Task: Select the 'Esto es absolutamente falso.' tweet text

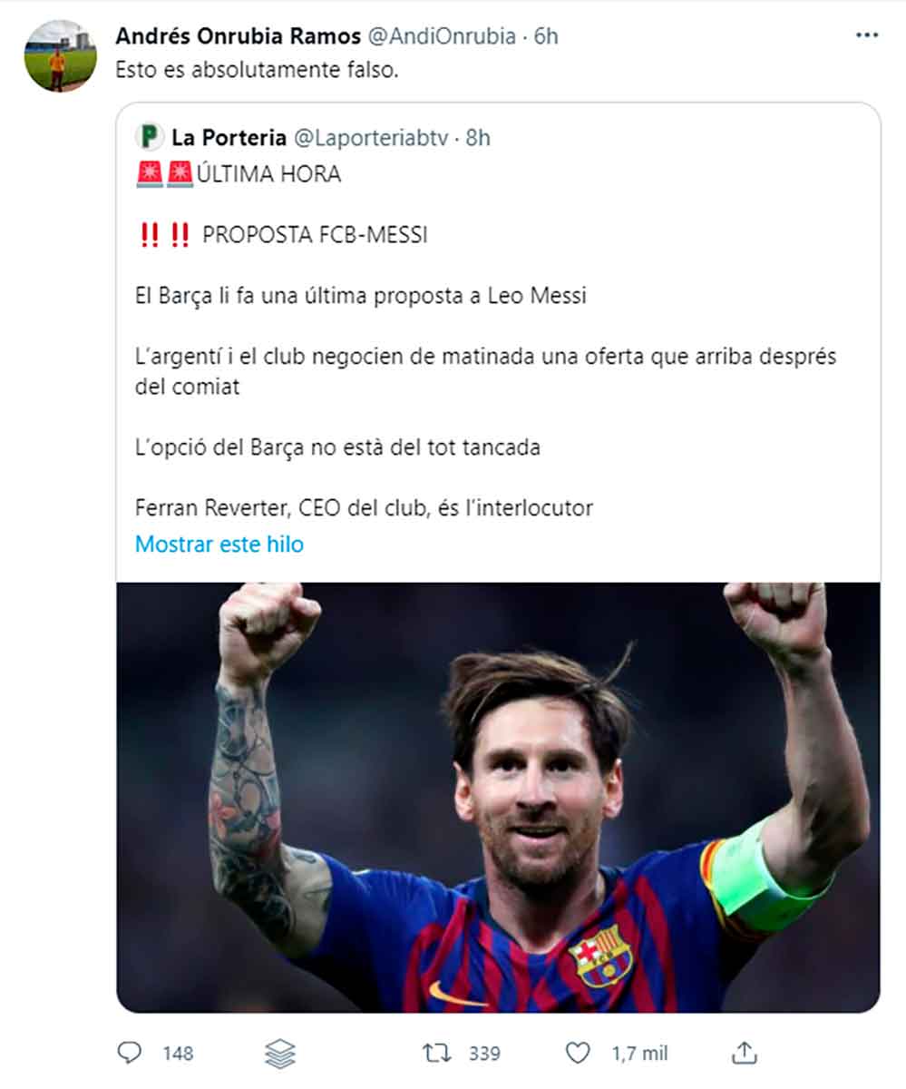Action: point(257,71)
